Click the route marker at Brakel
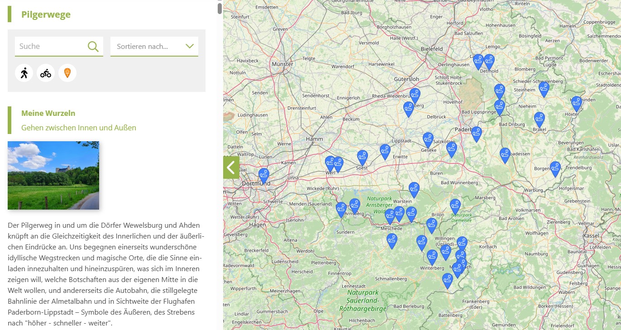Image resolution: width=621 pixels, height=330 pixels. 539,119
